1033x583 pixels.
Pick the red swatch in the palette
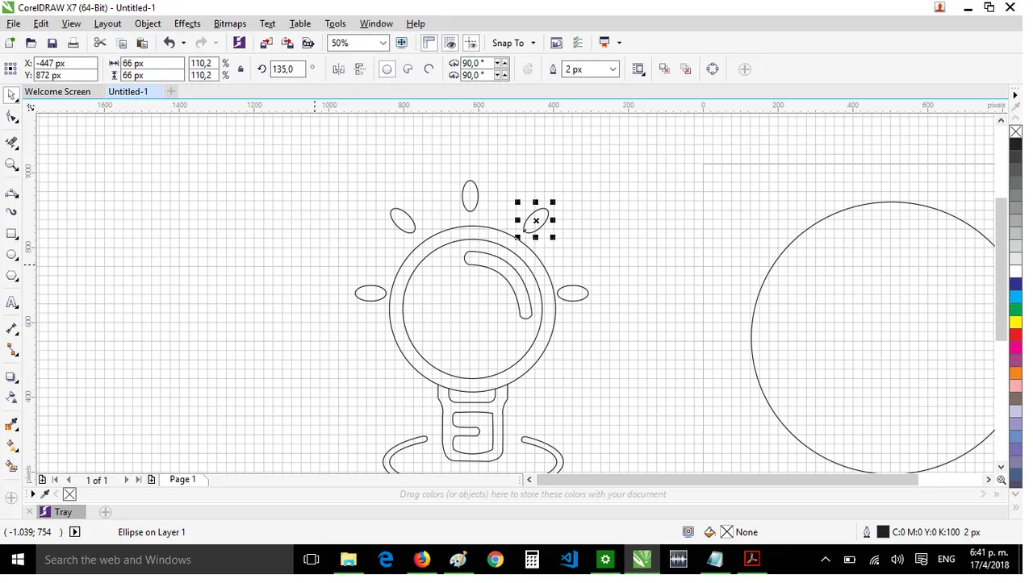(x=1016, y=336)
